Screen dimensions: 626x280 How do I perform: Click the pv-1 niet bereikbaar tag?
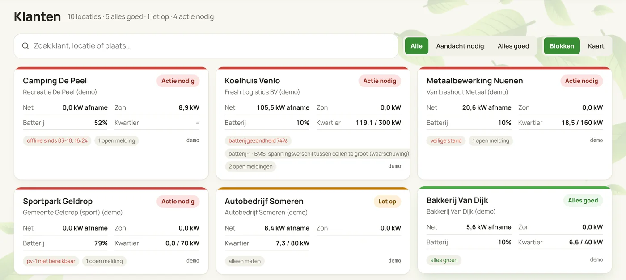tap(51, 261)
